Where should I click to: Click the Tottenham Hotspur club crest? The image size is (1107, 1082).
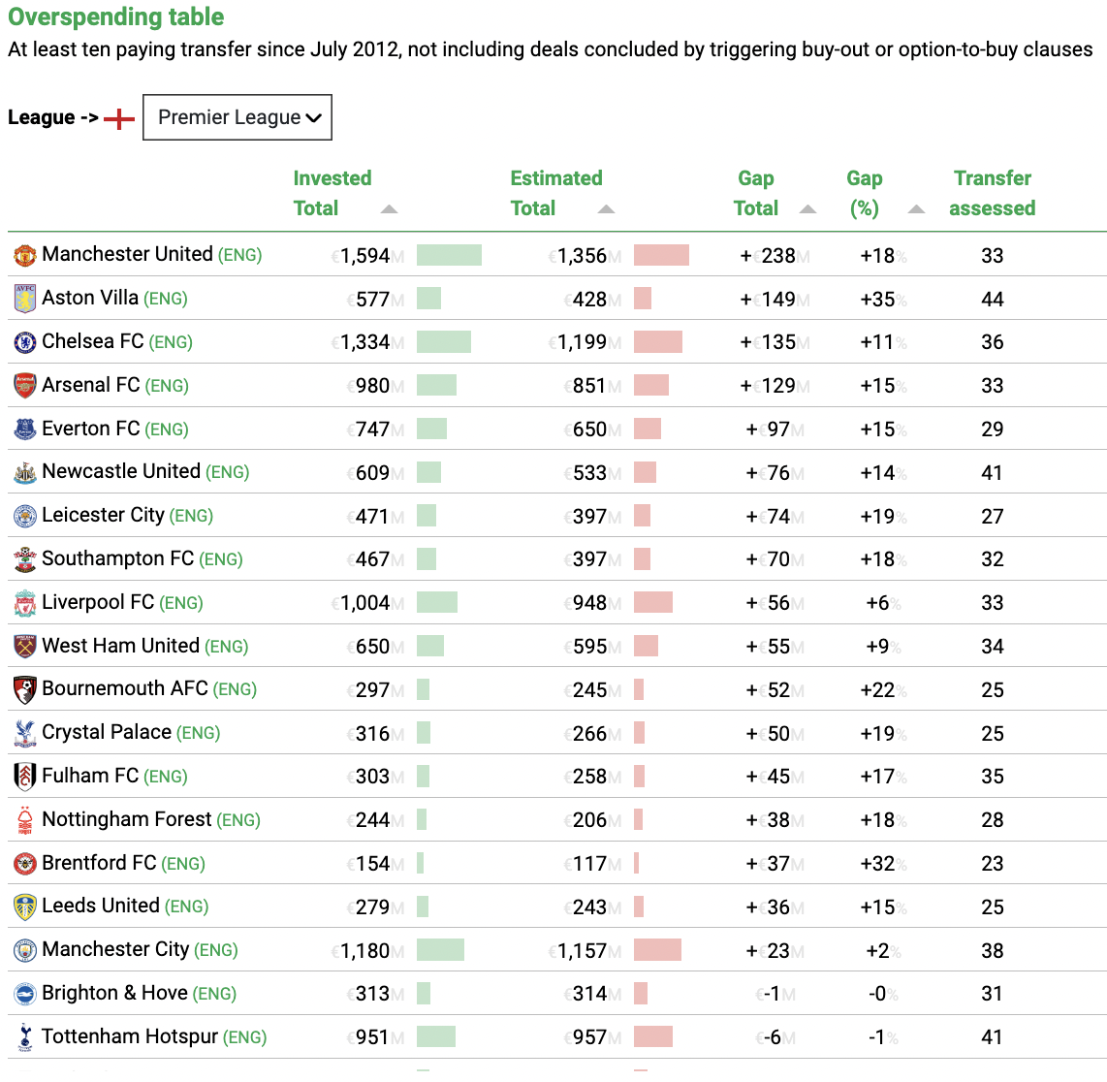coord(24,1037)
